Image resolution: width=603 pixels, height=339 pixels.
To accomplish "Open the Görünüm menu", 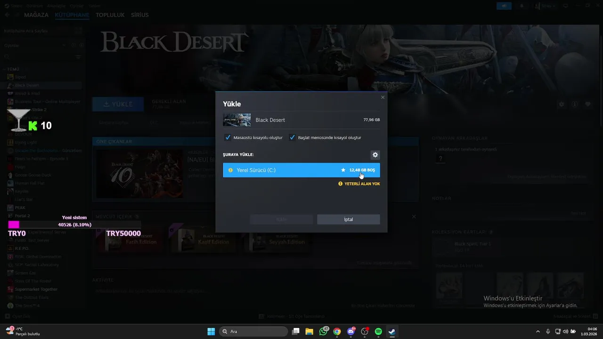I will click(34, 6).
